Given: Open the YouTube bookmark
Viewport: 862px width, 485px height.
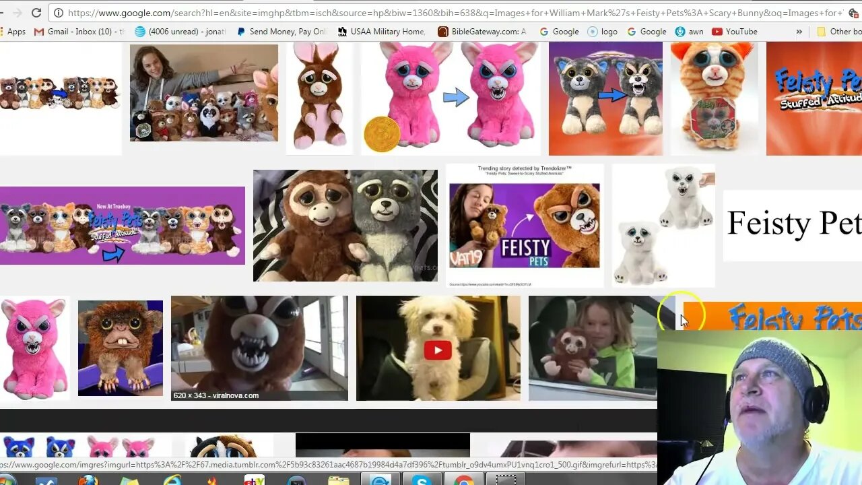Looking at the screenshot, I should pyautogui.click(x=735, y=32).
